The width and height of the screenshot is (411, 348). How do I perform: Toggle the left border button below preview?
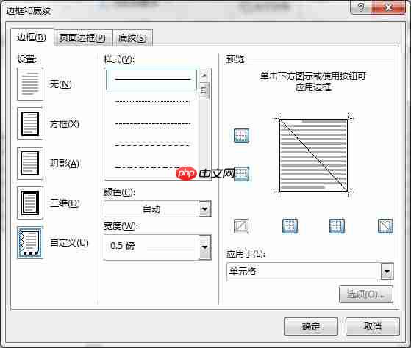(x=290, y=226)
